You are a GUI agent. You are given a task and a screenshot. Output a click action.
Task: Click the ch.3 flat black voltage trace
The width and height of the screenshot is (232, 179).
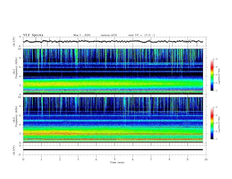coord(113,150)
